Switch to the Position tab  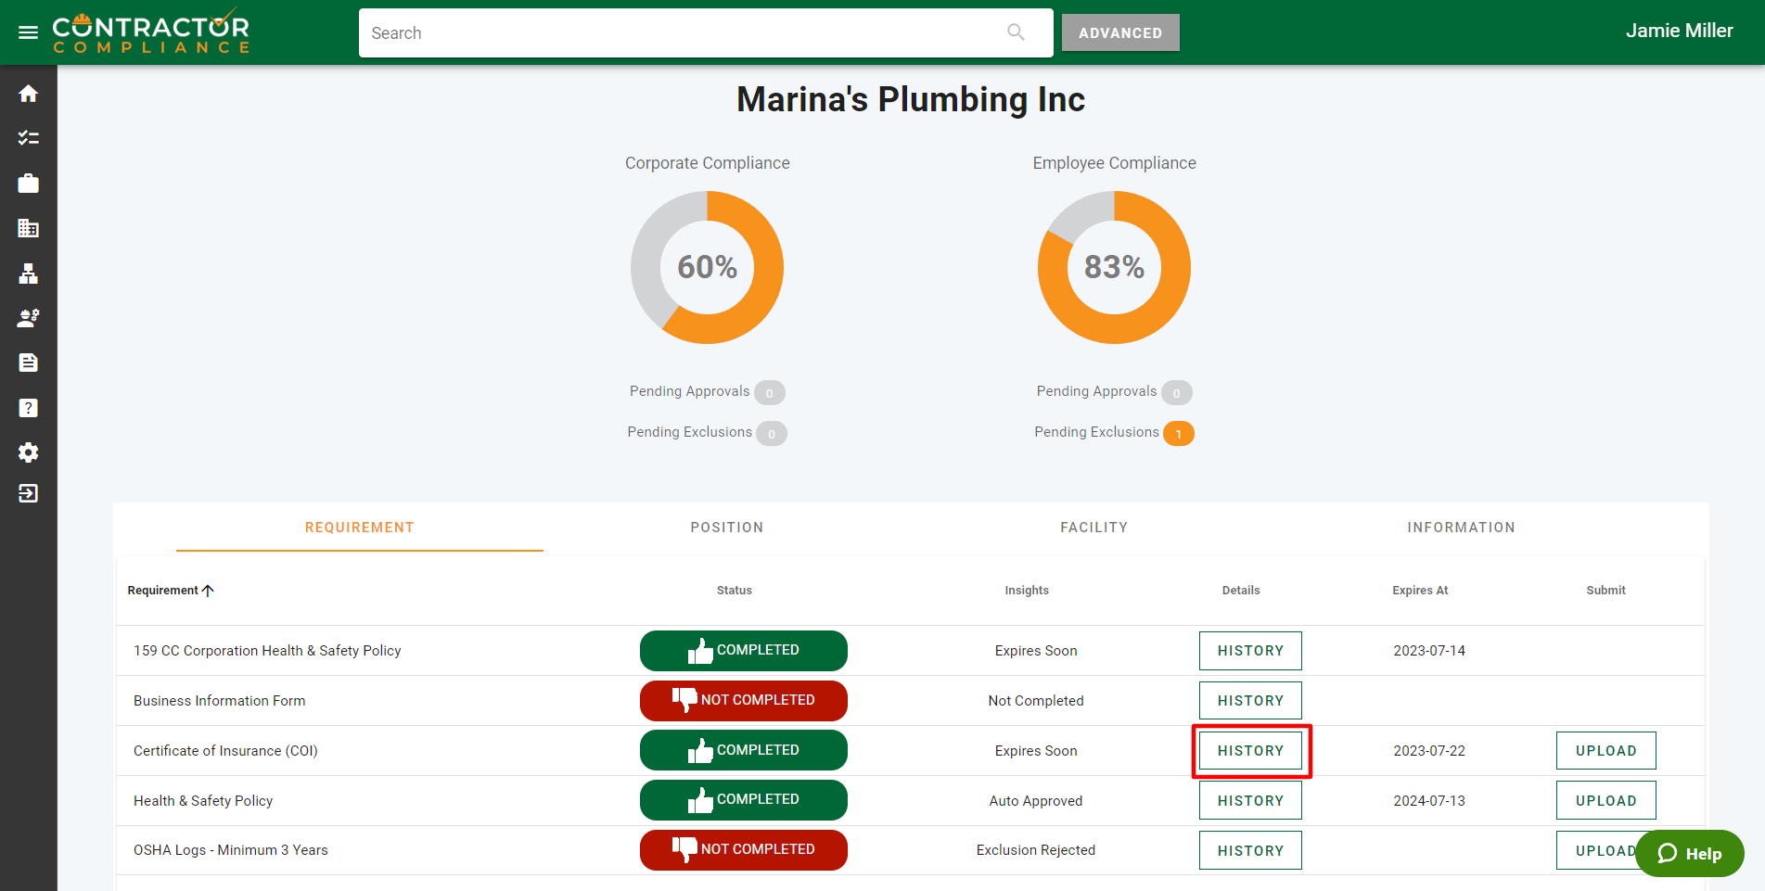point(726,528)
